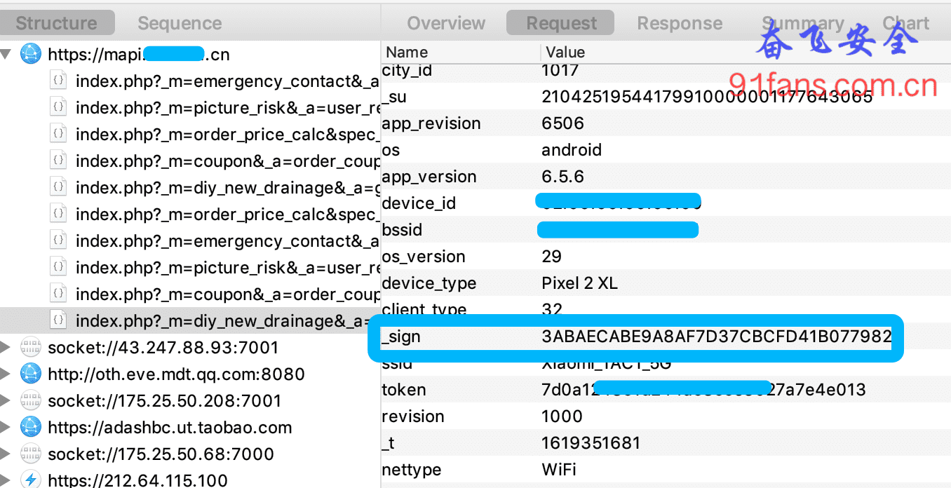
Task: Switch to the Sequence view tab
Action: pyautogui.click(x=180, y=23)
